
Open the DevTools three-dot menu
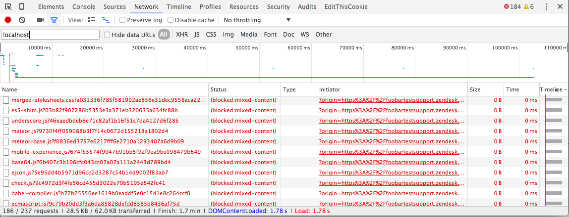tap(547, 6)
